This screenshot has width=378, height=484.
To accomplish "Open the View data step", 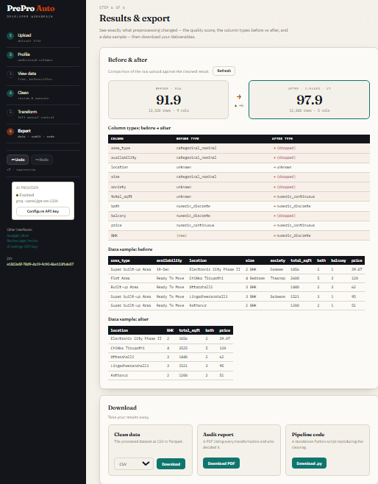I will pos(43,76).
